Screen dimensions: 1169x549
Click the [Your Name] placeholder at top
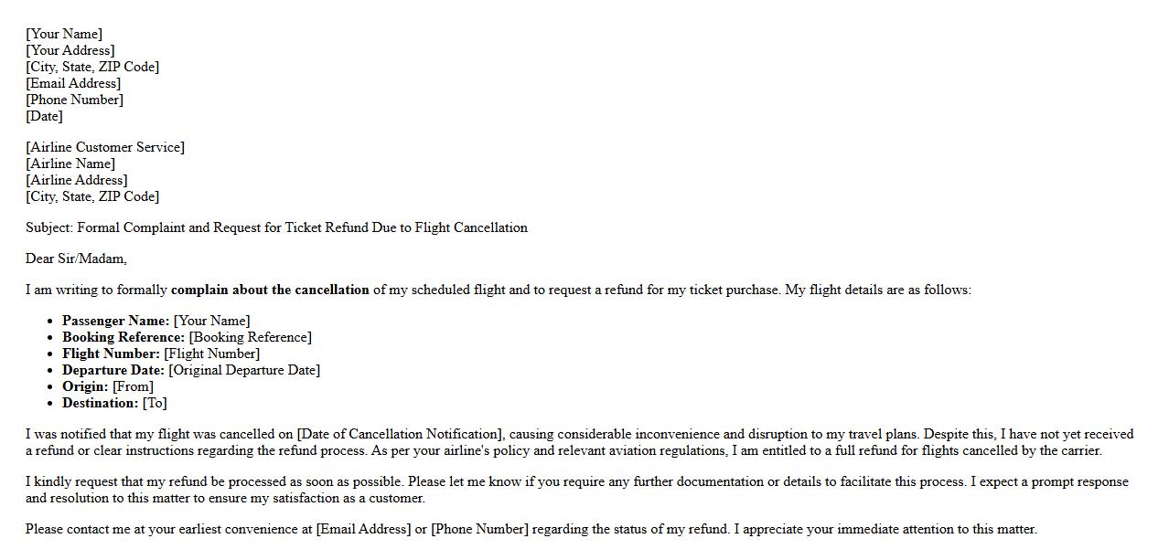click(64, 34)
